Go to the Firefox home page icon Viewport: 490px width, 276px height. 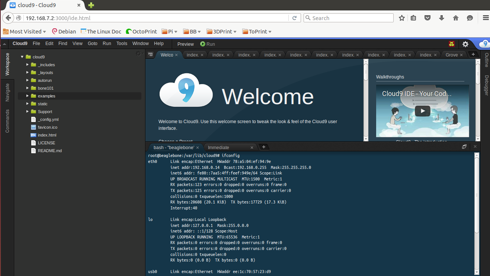(456, 18)
